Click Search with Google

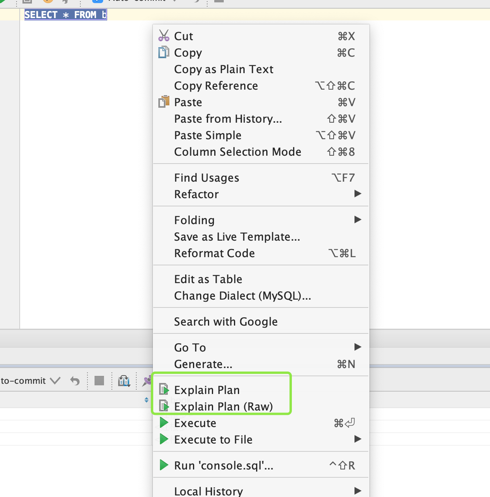pos(226,321)
